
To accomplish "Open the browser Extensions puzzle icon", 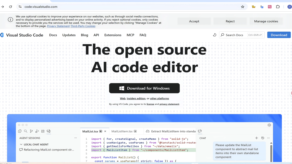I will [x=278, y=7].
